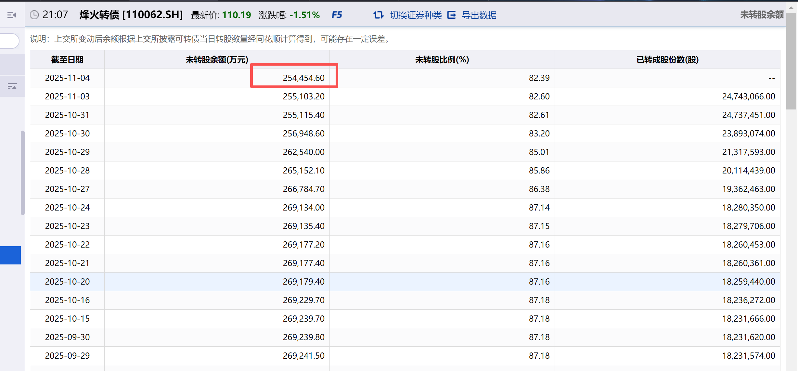Click the 截至日期 column header
798x371 pixels.
point(67,60)
